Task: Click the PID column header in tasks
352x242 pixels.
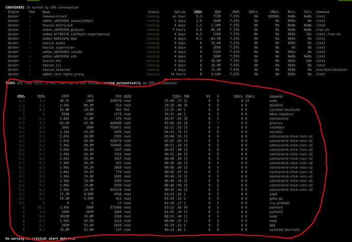Action: 118,96
